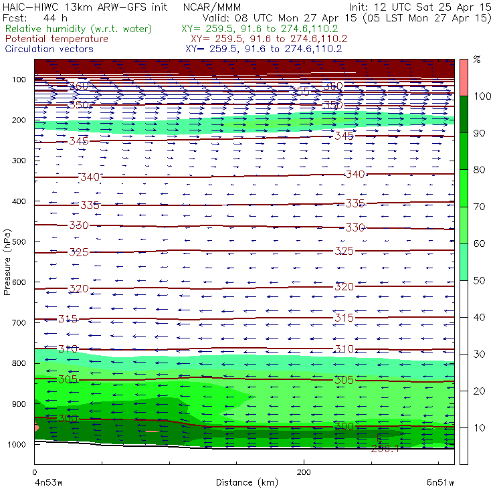Click the green 'Relative humidity (w.r.t. water)' legend label
The image size is (495, 495).
tap(79, 29)
